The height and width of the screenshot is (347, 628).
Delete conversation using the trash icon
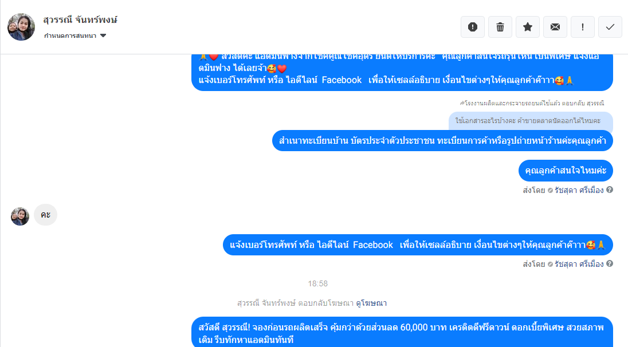500,27
